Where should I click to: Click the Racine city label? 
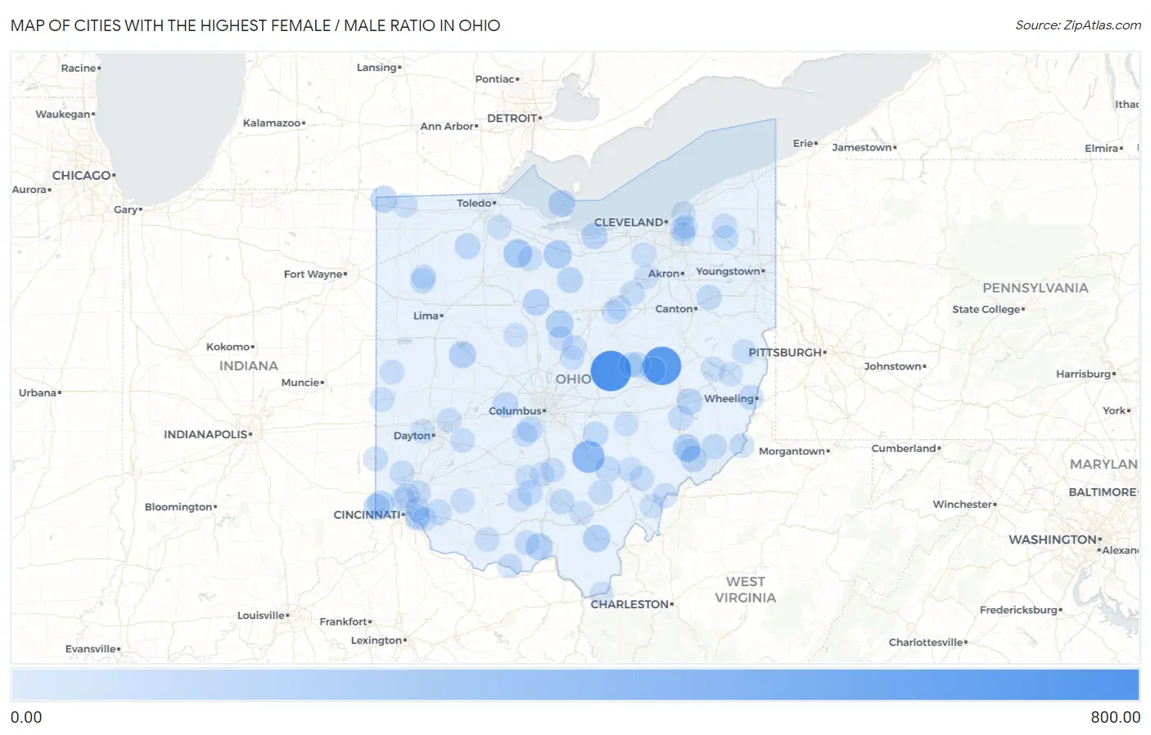pyautogui.click(x=79, y=69)
